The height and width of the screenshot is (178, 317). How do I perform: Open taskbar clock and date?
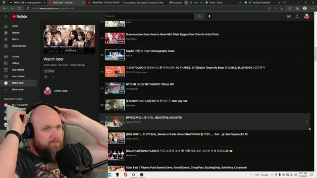coord(303,175)
